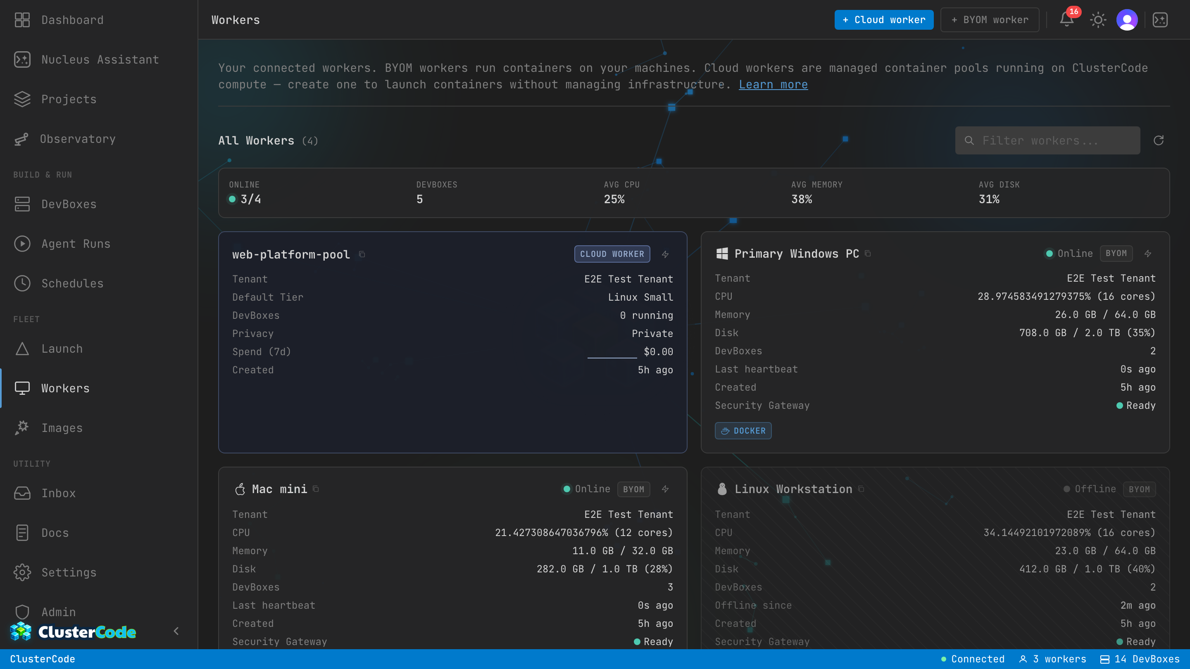The height and width of the screenshot is (669, 1190).
Task: Click Offline status on Linux Workstation
Action: [1090, 489]
